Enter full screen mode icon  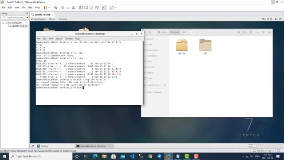91,8
